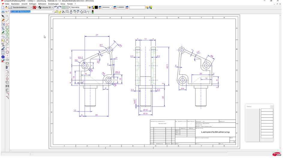Select the Pan hand tool

click(x=71, y=12)
